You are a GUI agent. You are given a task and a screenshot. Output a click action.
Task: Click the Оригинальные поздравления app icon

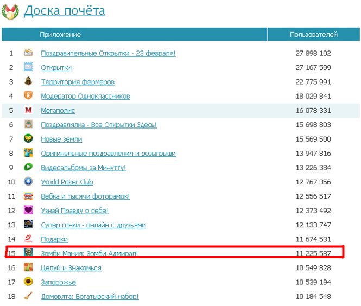(x=28, y=153)
